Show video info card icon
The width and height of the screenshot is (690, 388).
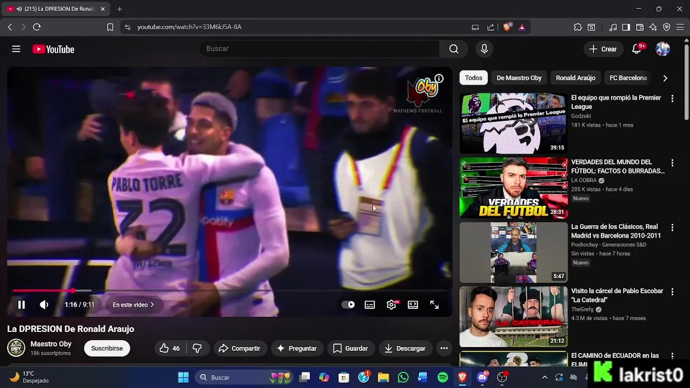(x=439, y=78)
